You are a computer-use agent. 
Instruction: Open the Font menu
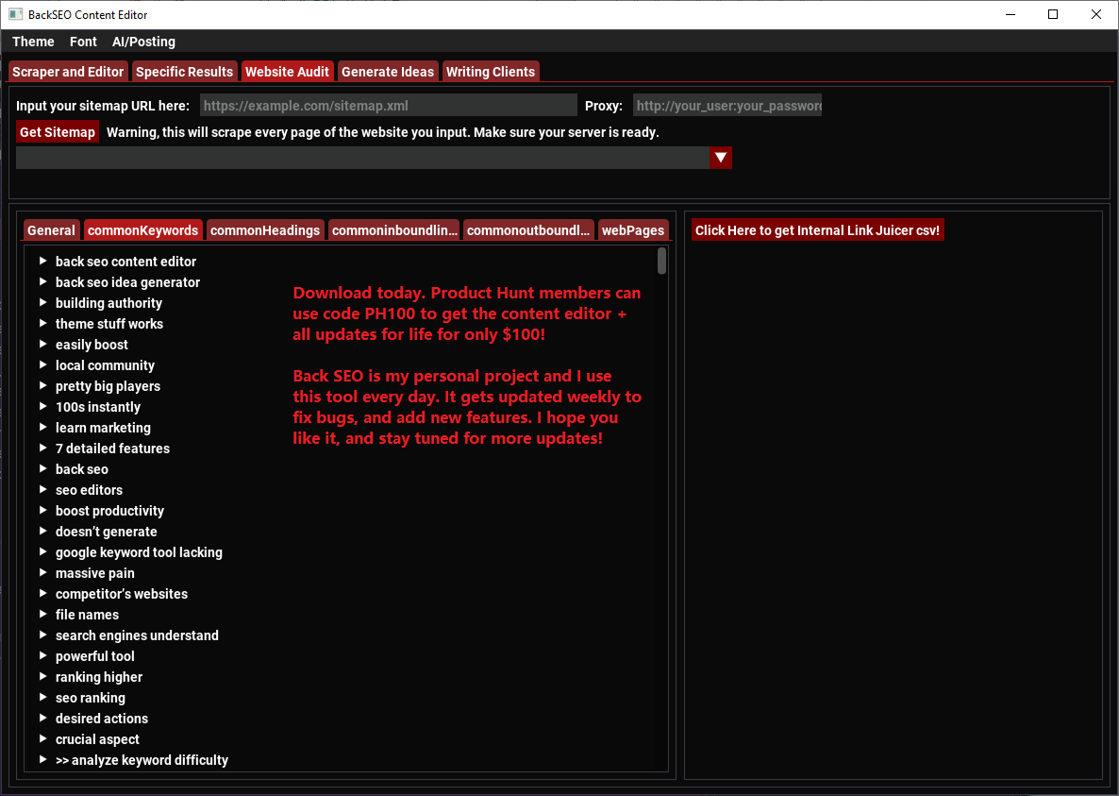coord(83,42)
